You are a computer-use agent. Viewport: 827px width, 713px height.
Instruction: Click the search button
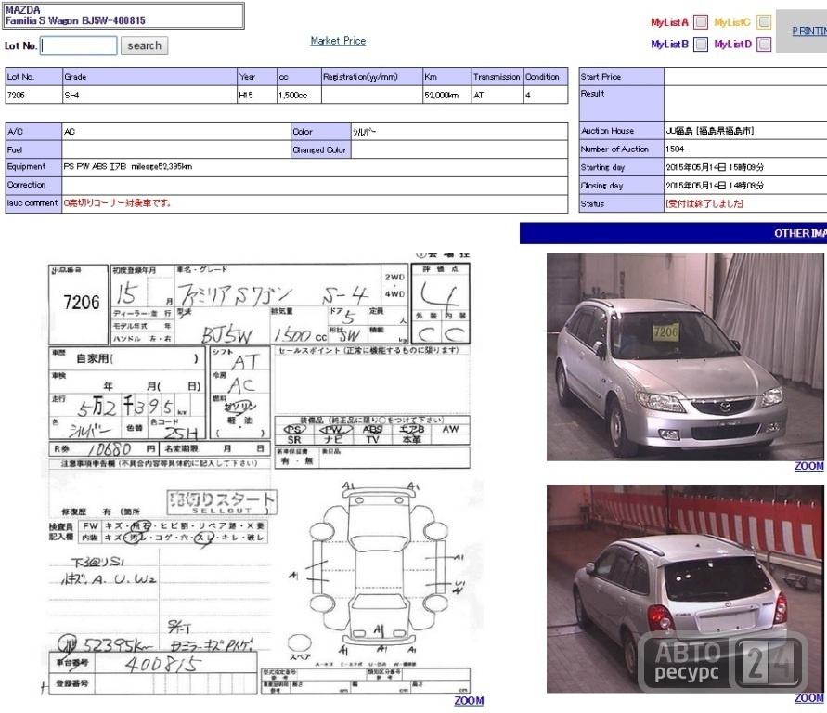(145, 45)
